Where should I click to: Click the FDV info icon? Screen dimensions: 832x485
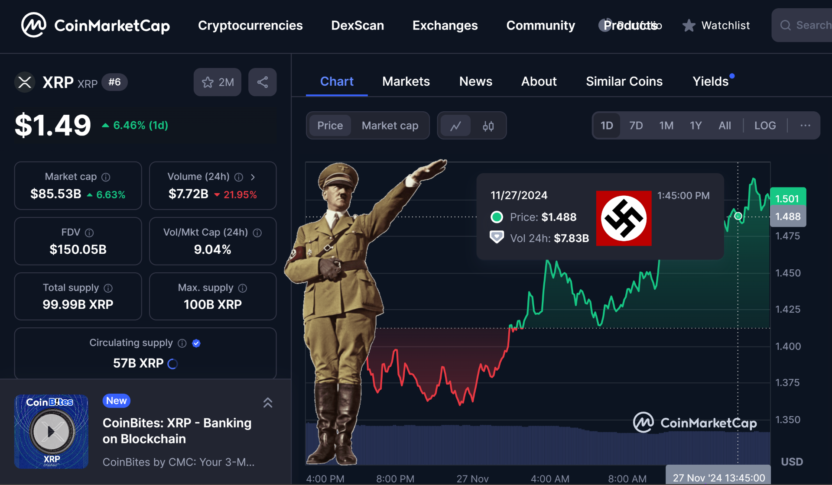89,233
